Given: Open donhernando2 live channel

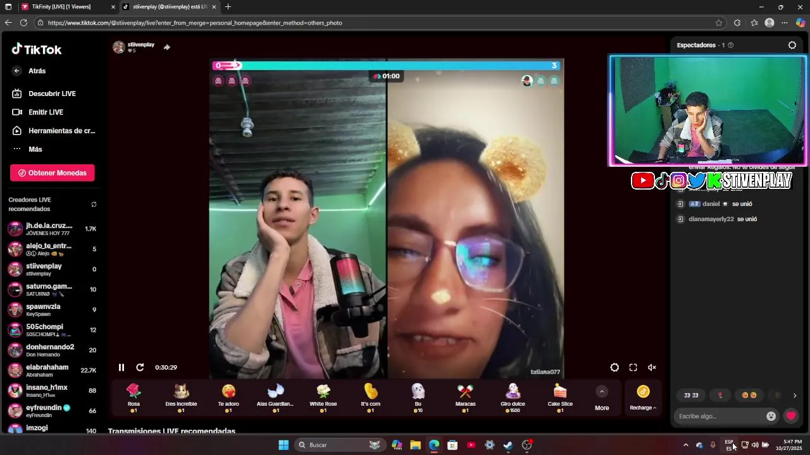Looking at the screenshot, I should (53, 350).
